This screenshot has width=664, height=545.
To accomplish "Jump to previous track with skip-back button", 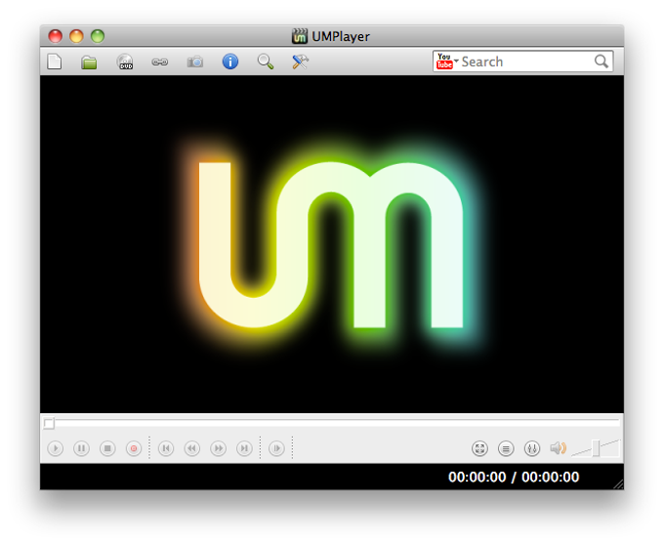I will click(x=166, y=448).
